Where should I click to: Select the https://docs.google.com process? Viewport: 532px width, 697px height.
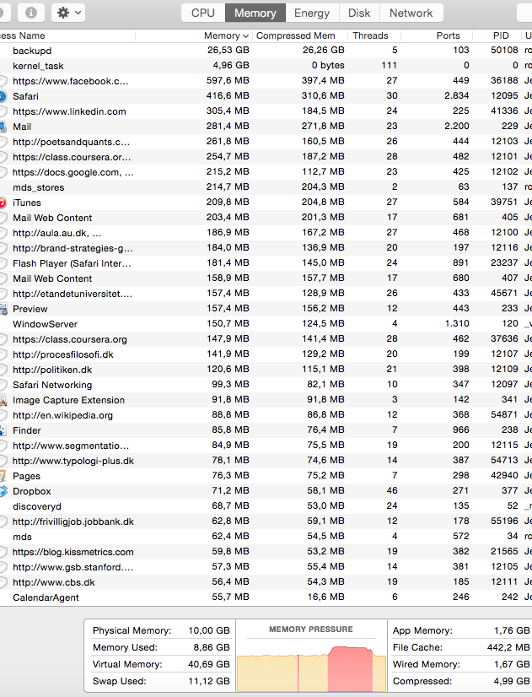click(x=266, y=172)
